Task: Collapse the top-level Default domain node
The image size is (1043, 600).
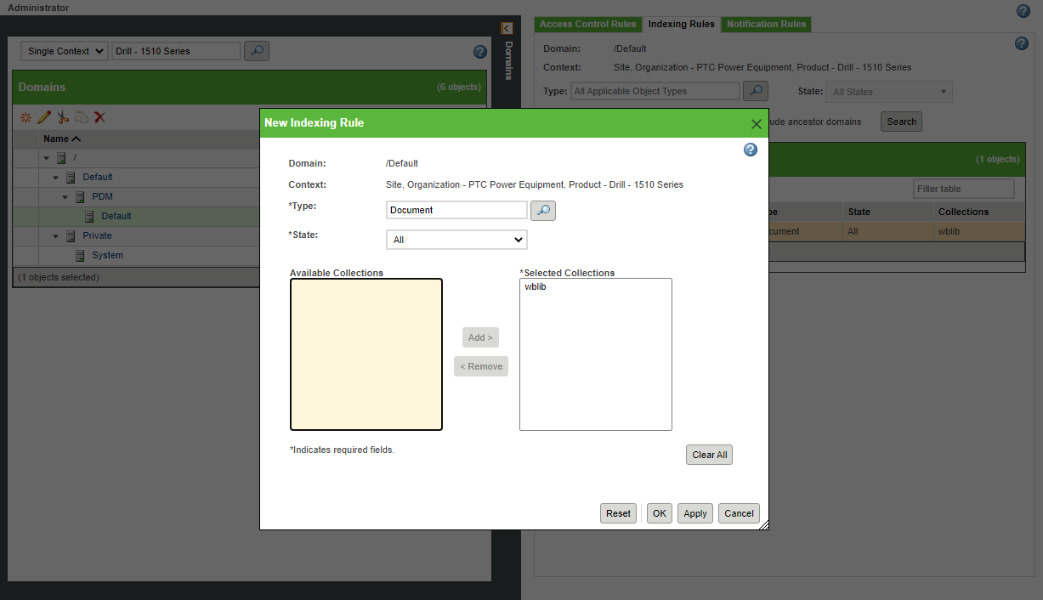Action: coord(56,178)
